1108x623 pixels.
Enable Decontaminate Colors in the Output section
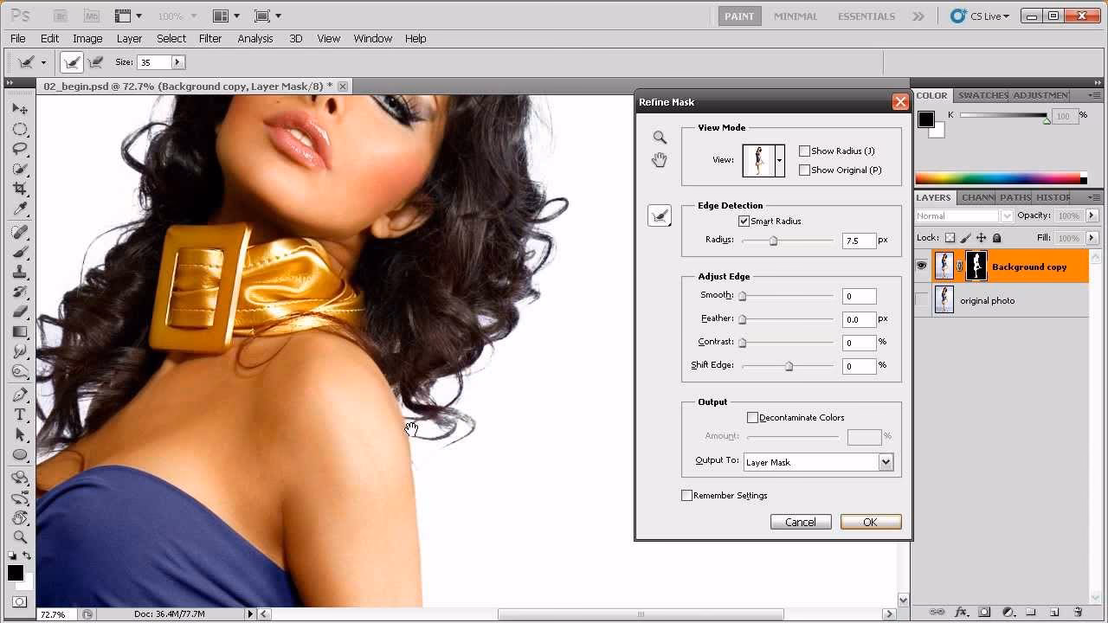(x=752, y=417)
